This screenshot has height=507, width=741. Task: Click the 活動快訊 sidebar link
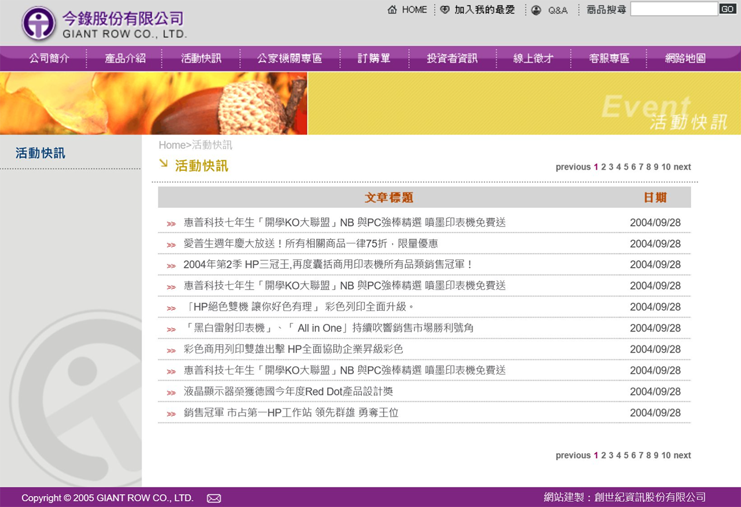(41, 153)
